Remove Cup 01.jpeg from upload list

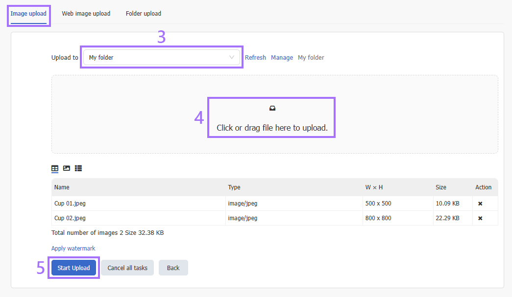[480, 204]
